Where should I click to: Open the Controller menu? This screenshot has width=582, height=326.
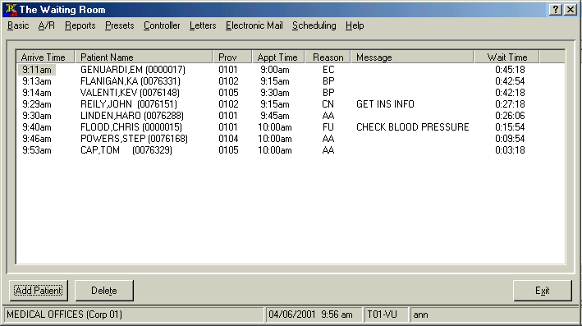162,25
